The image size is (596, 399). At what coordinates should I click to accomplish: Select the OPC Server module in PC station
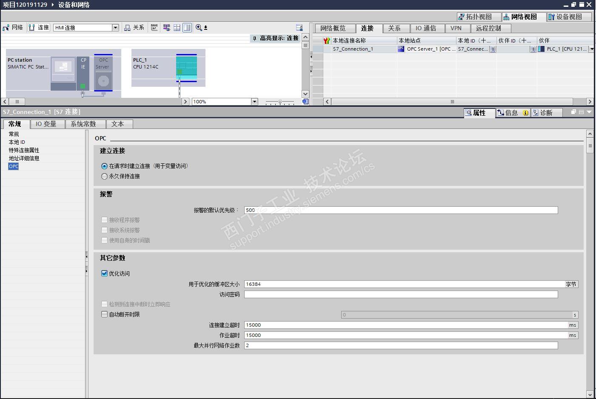tap(103, 72)
